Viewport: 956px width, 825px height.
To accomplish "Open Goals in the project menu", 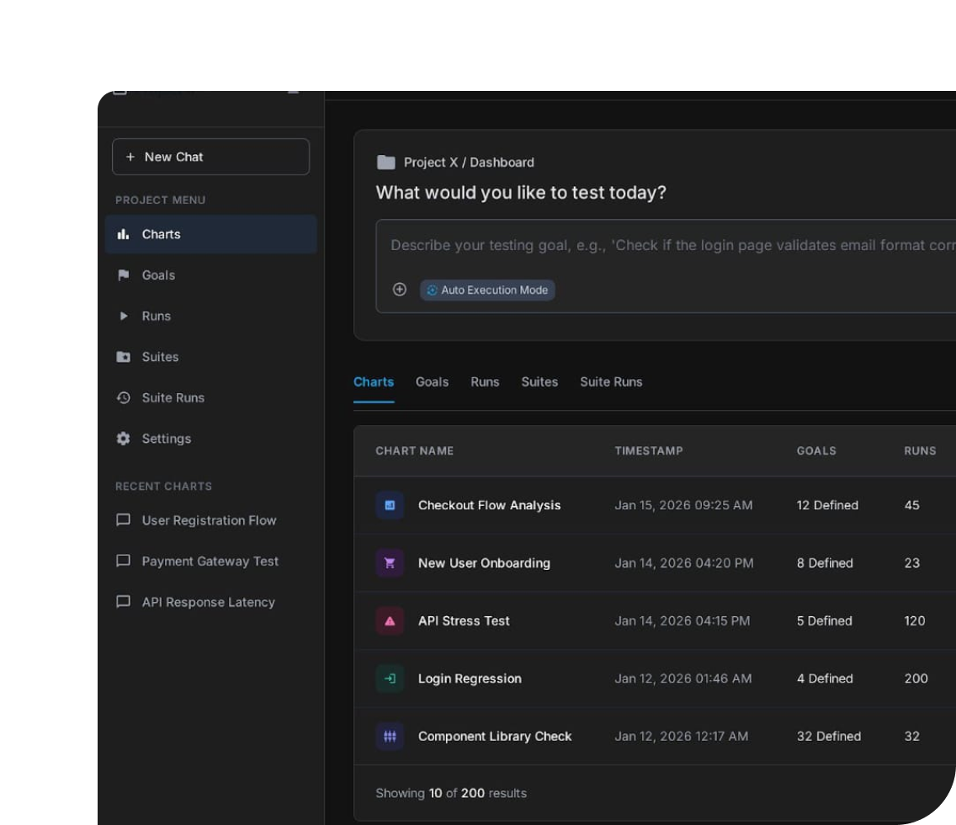I will click(158, 275).
